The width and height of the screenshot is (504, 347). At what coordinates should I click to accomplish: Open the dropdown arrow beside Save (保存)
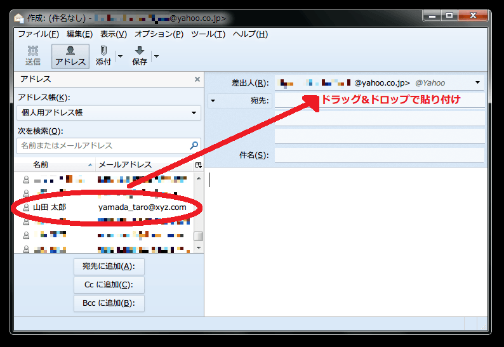156,56
